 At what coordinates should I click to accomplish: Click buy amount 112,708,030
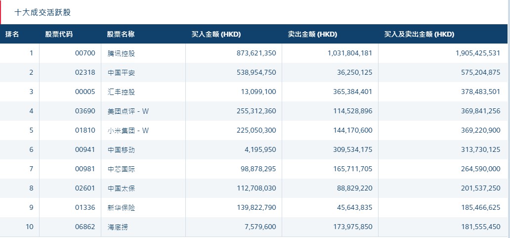(x=256, y=188)
